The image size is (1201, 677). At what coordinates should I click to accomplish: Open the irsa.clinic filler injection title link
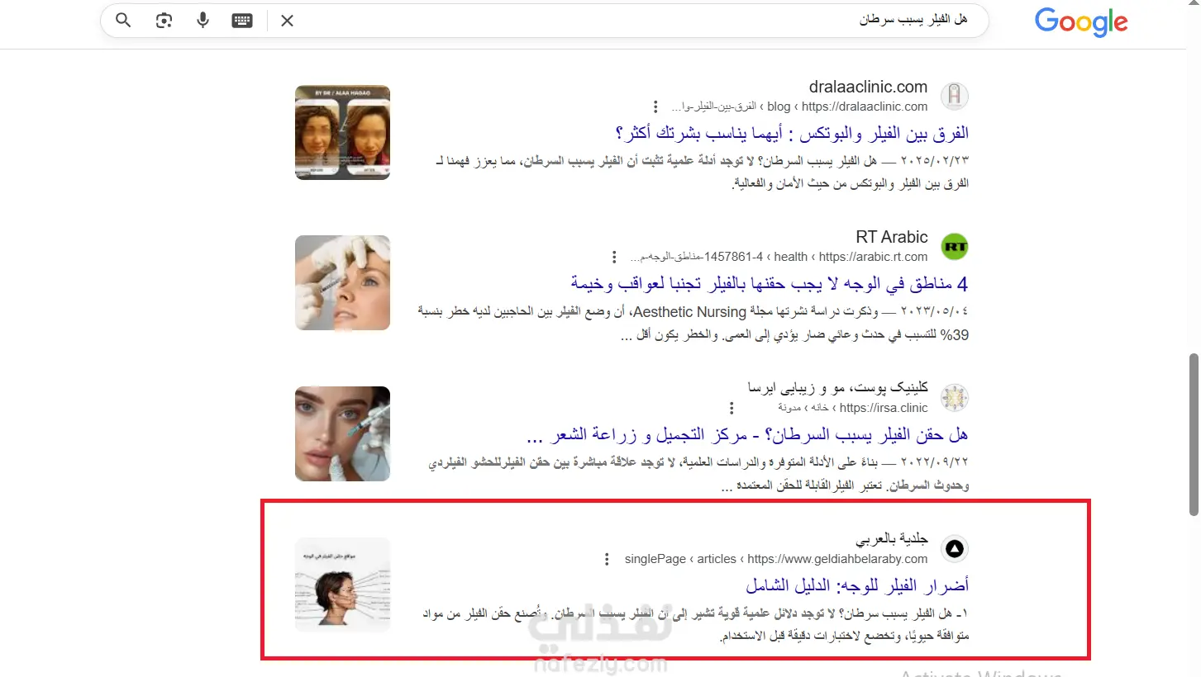[747, 434]
